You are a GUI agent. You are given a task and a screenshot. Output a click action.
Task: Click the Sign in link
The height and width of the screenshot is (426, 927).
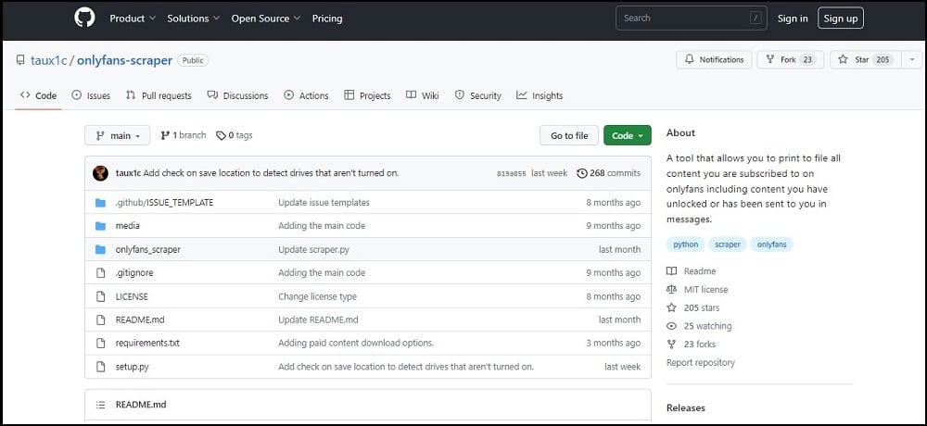pyautogui.click(x=793, y=19)
